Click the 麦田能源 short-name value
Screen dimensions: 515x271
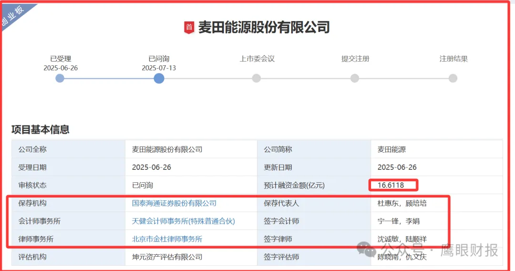click(391, 149)
